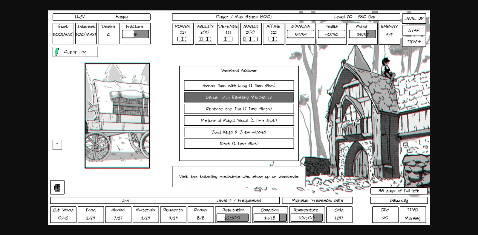Click the green exclamation mark quest icon
Image resolution: width=478 pixels, height=235 pixels.
[x=57, y=52]
